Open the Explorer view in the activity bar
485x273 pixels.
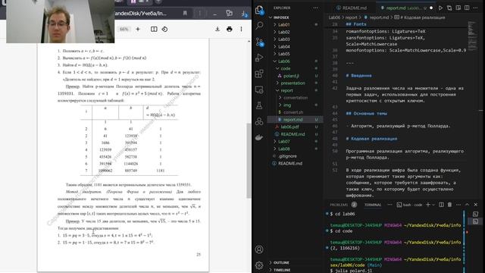click(259, 10)
